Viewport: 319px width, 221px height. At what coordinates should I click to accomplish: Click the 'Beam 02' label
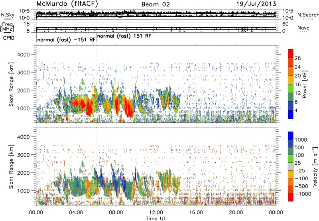coord(156,4)
